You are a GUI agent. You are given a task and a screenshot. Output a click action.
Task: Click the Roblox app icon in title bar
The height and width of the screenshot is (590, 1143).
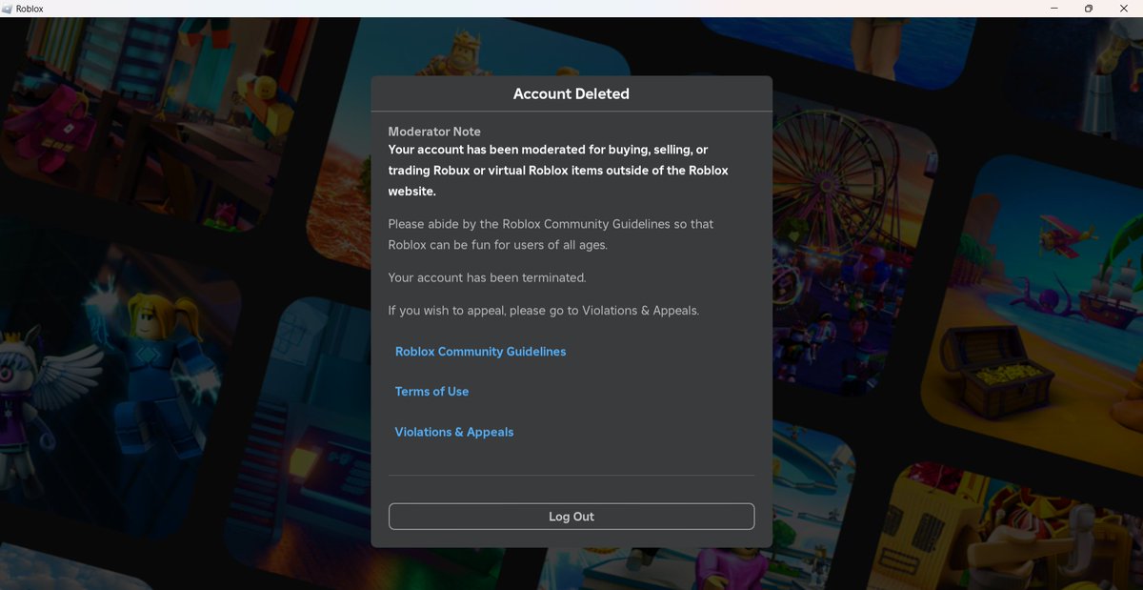point(8,9)
